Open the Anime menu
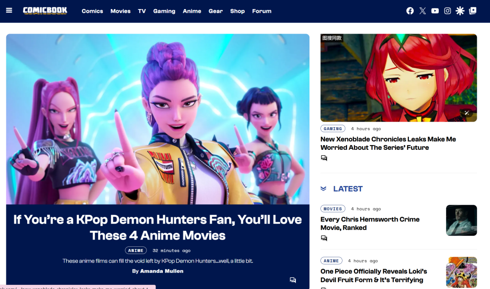 [192, 11]
